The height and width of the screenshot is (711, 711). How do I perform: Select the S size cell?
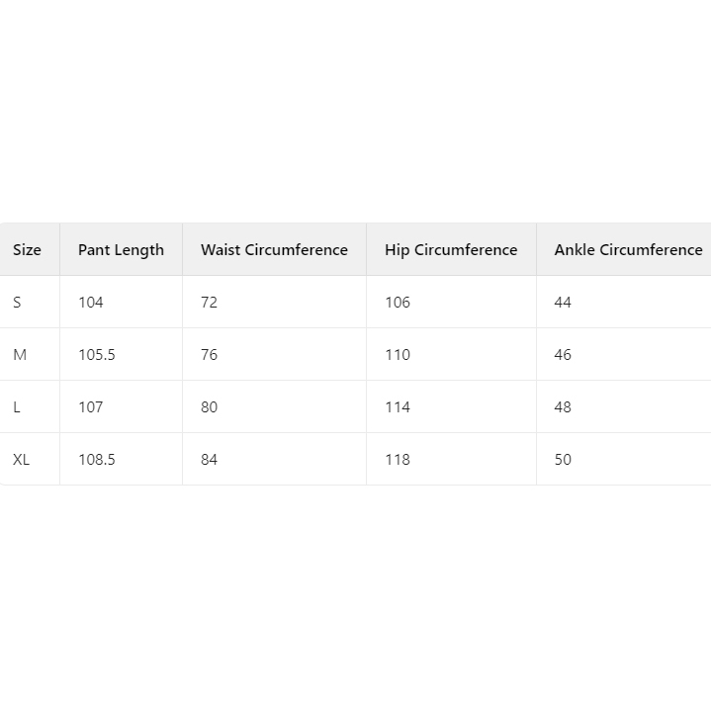point(17,303)
